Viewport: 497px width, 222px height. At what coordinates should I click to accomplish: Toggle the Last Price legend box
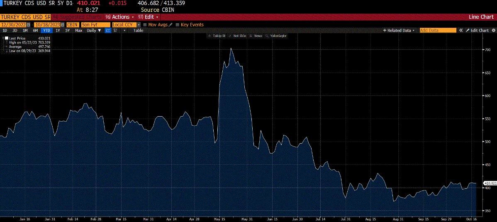click(x=6, y=38)
